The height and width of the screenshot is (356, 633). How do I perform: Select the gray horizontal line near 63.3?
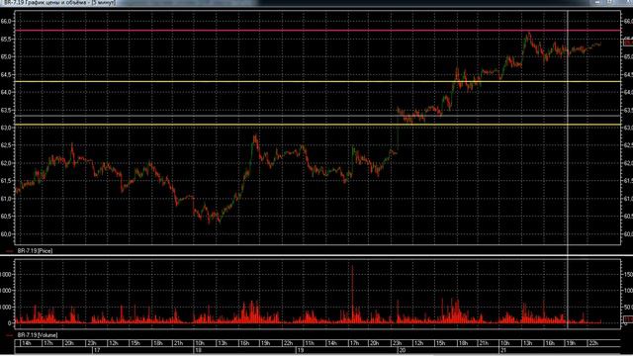317,117
